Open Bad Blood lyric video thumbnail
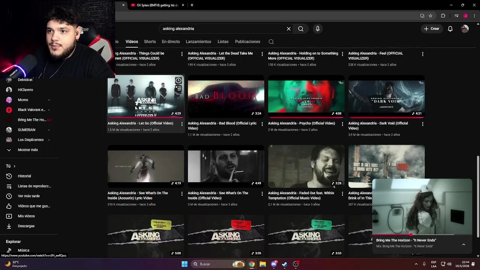This screenshot has height=270, width=480. click(x=226, y=96)
